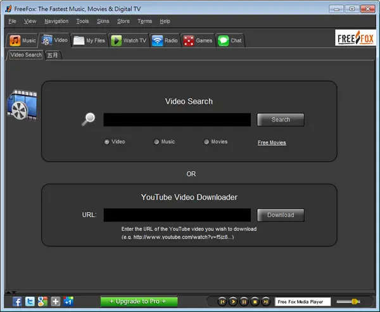The height and width of the screenshot is (312, 380).
Task: Click the pause playback button
Action: (x=244, y=302)
